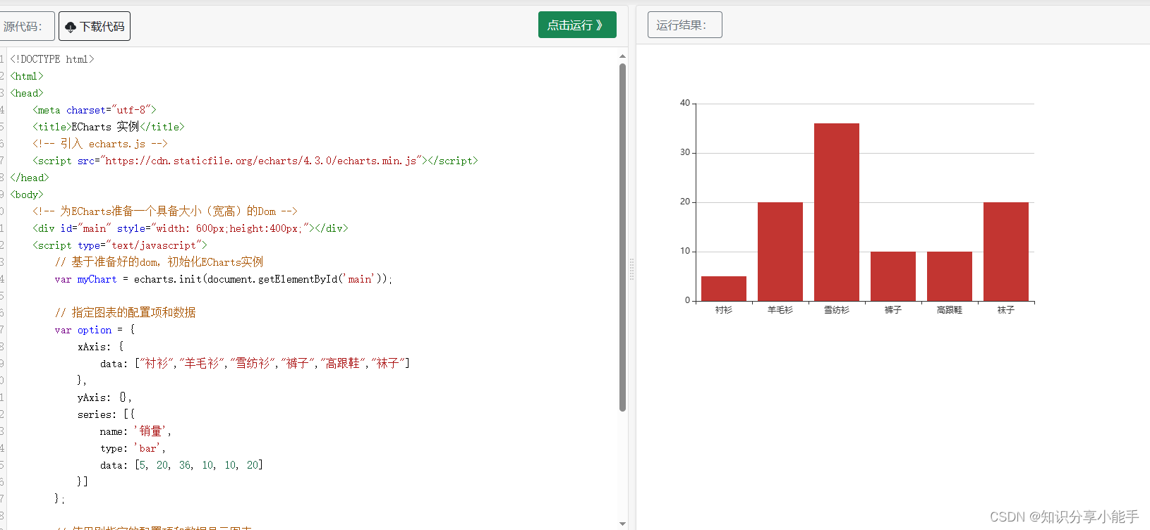The image size is (1150, 530).
Task: Click the x-axis label 雪纺衫
Action: (837, 310)
